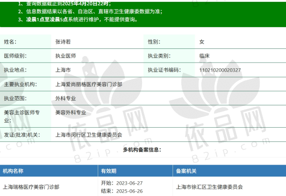
Task: Select start date 2023-06-27
Action: click(x=130, y=183)
